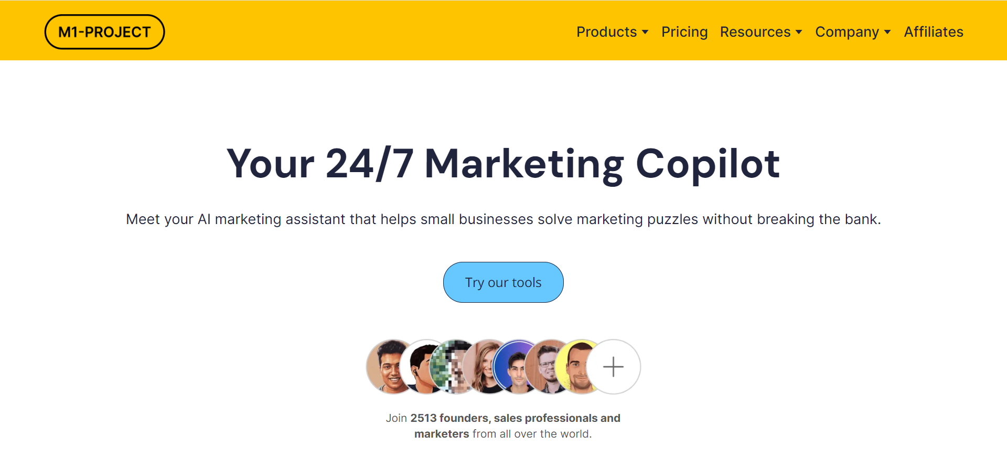Click the M1-PROJECT logo
Viewport: 1007px width, 467px height.
click(104, 32)
